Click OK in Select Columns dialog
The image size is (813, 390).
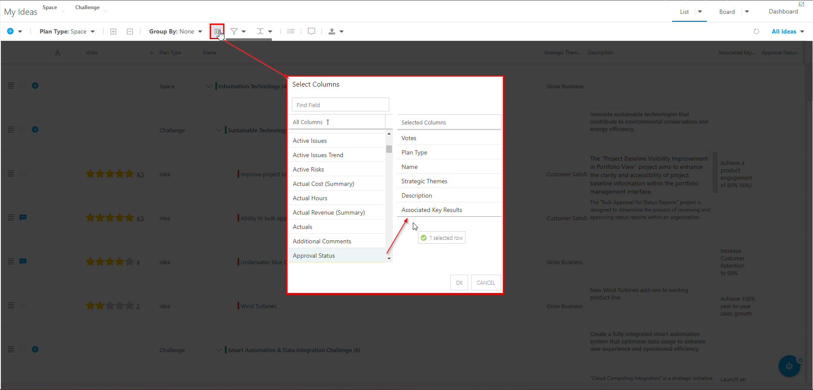[x=459, y=282]
